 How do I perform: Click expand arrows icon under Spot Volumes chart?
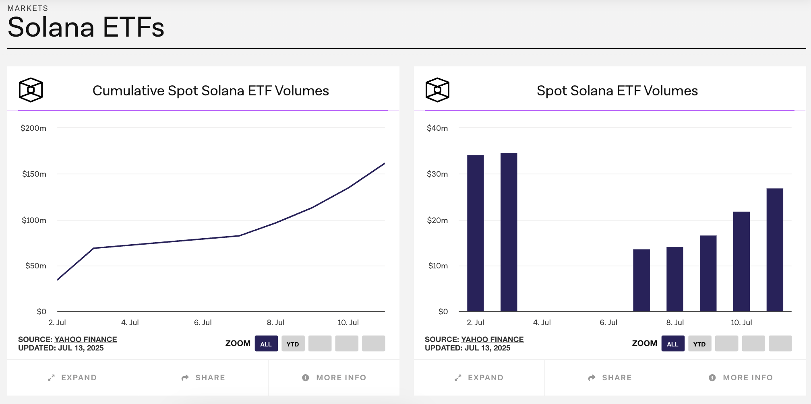[458, 378]
